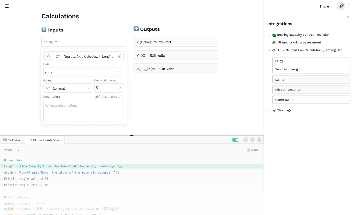Screen dimensions: 354x215
Task: Close the bottom code panel
Action: [x=259, y=140]
